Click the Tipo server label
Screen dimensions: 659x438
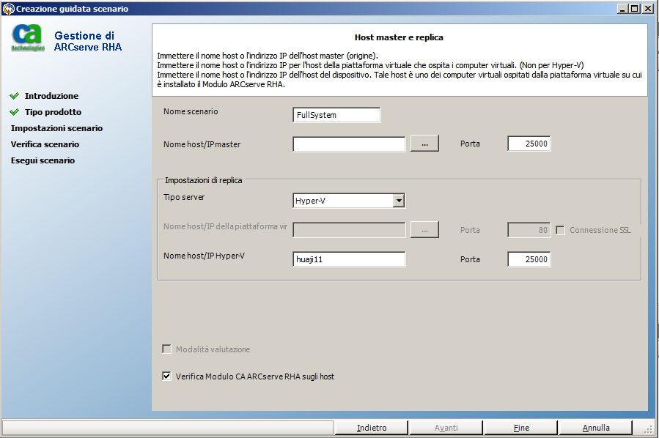(184, 197)
